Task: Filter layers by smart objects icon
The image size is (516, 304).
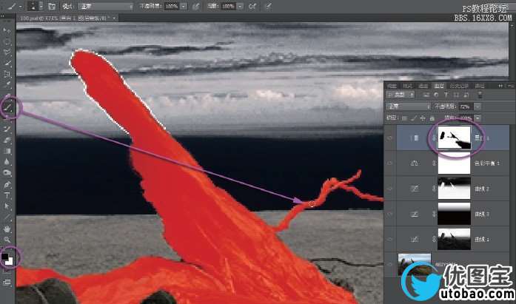Action: (466, 95)
